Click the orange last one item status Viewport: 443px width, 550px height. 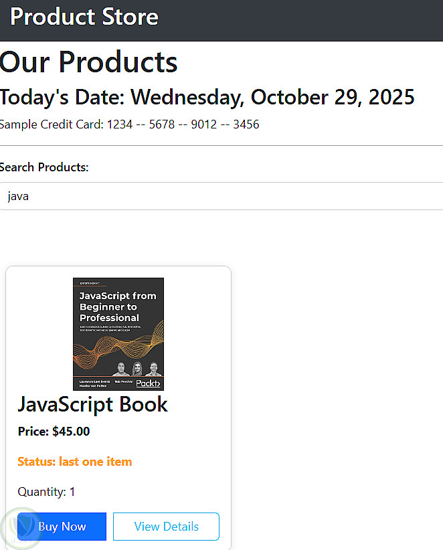(74, 462)
